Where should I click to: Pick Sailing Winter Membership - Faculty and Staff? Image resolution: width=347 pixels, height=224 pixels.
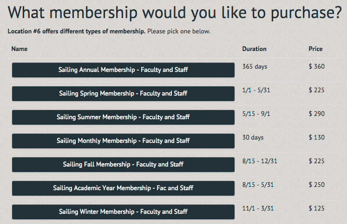[123, 212]
